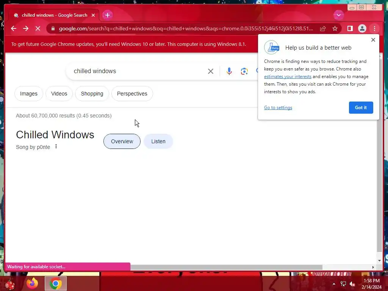Open the Chrome profile avatar
This screenshot has width=388, height=291.
[362, 29]
